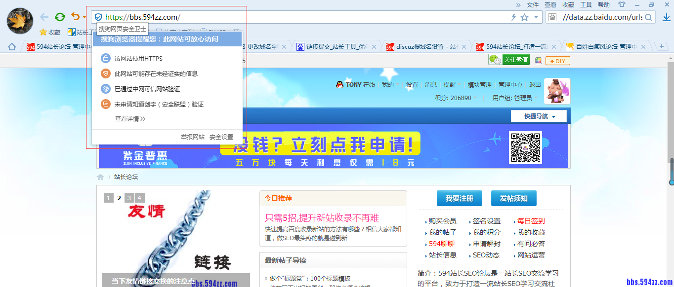674x287 pixels.
Task: Click the Baidu search magnifier icon
Action: tap(648, 16)
